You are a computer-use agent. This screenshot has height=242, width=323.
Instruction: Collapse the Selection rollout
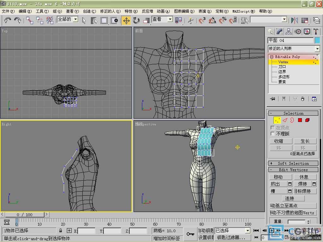click(293, 113)
